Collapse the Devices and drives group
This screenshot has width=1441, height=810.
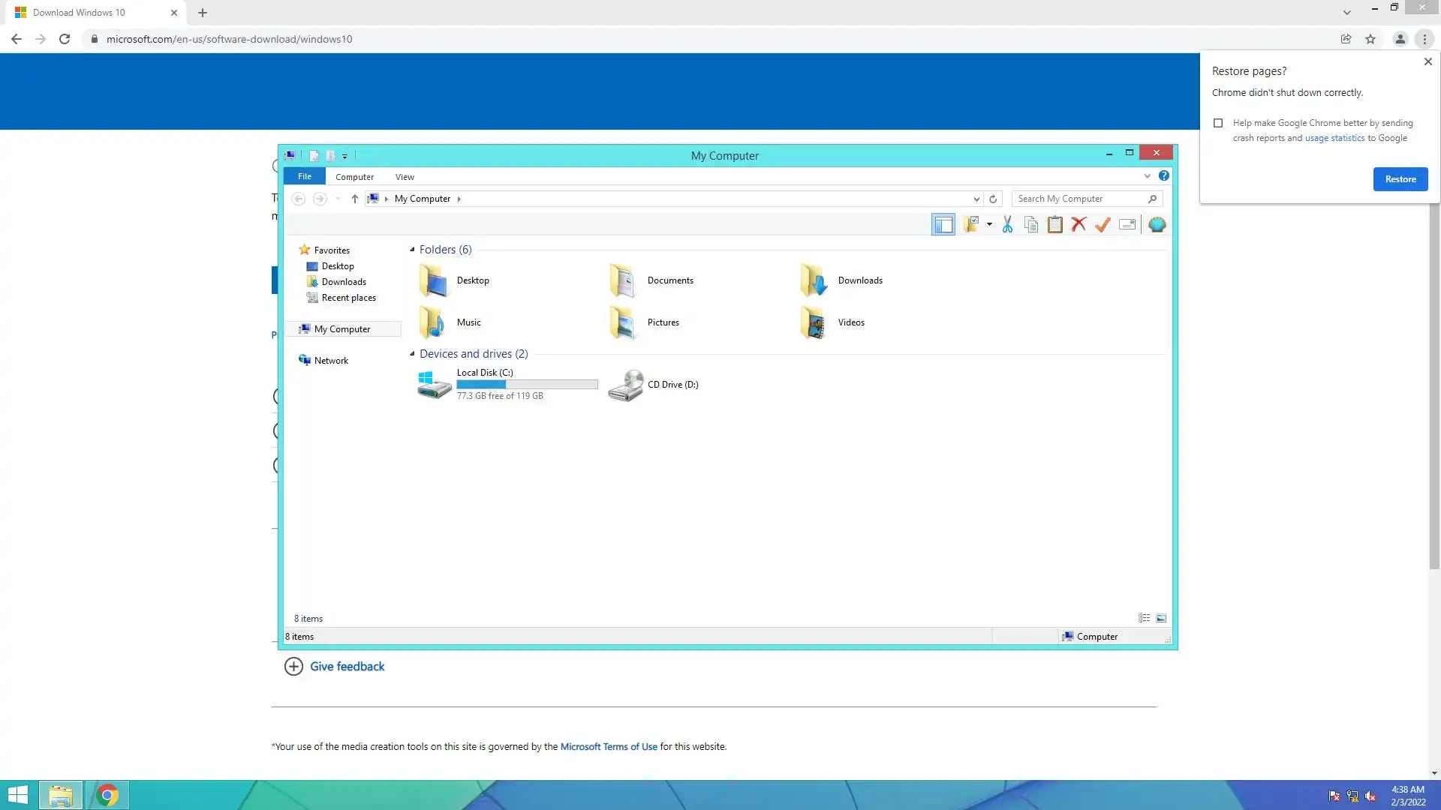point(412,354)
